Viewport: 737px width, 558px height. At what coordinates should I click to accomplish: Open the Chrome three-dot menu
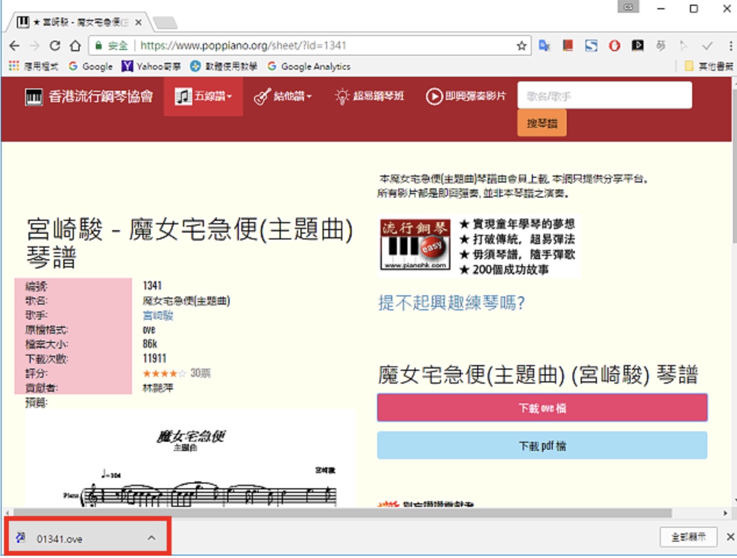(x=730, y=45)
